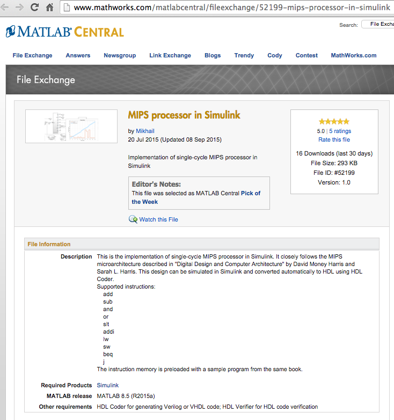Open Pick of the Week link
394x420 pixels.
click(196, 197)
